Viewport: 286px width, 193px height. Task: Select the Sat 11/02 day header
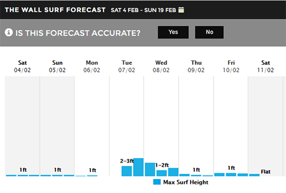click(266, 66)
